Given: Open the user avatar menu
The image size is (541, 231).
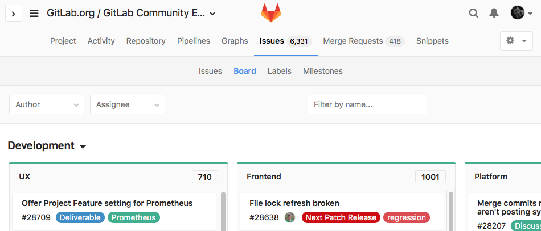Looking at the screenshot, I should 521,13.
